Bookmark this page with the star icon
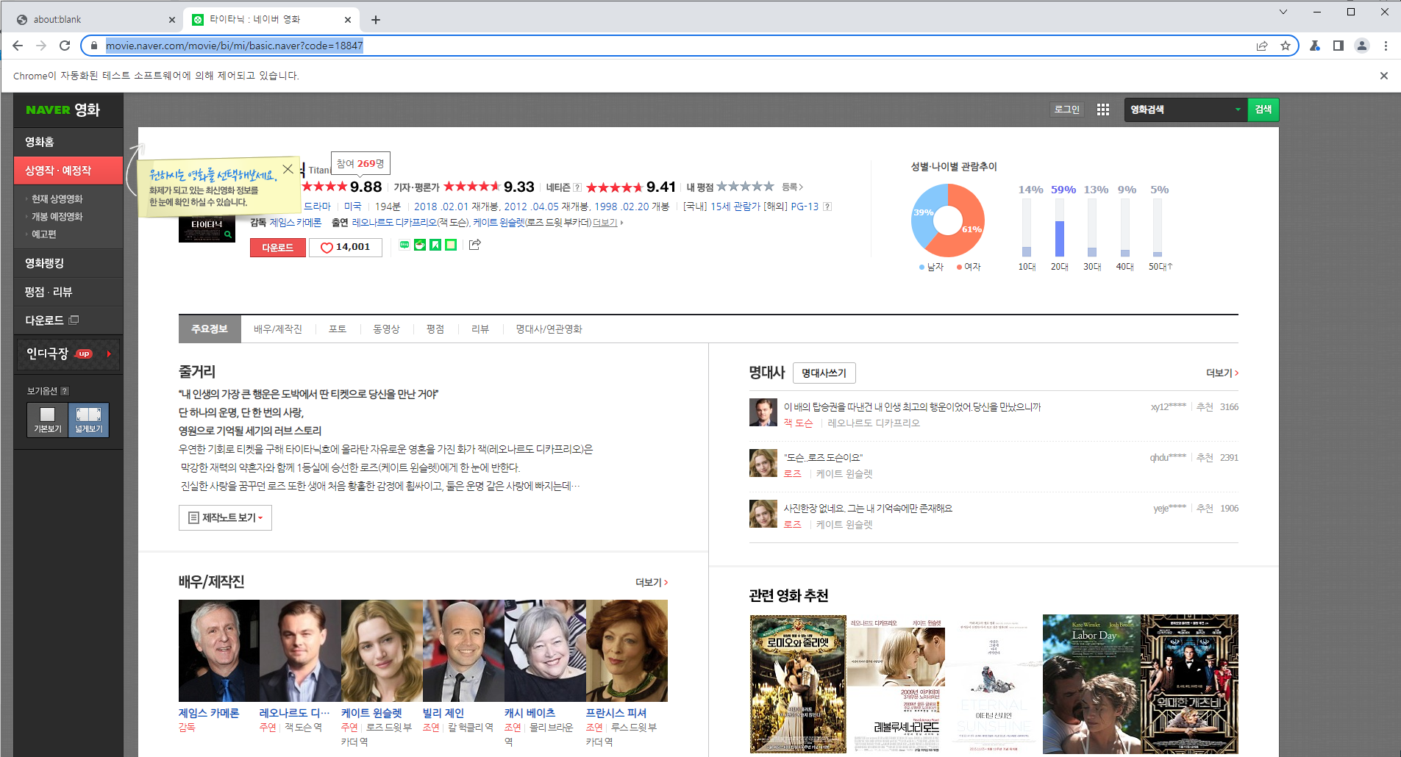The width and height of the screenshot is (1401, 757). point(1286,46)
